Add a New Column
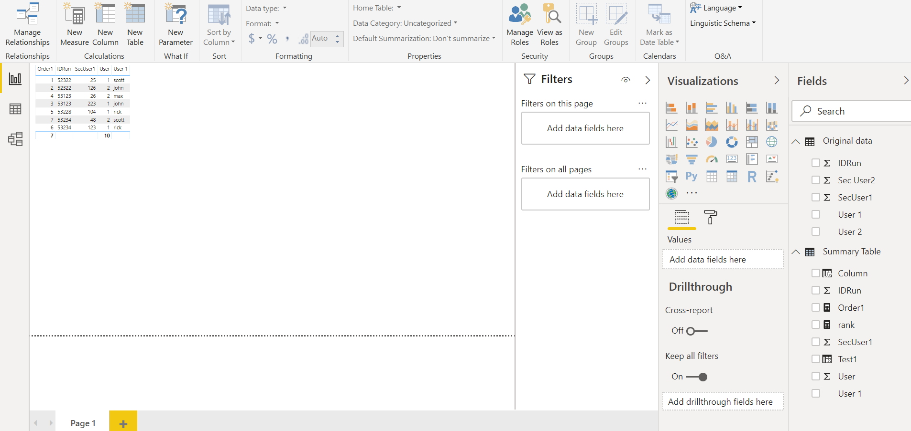Viewport: 911px width, 431px height. 105,25
